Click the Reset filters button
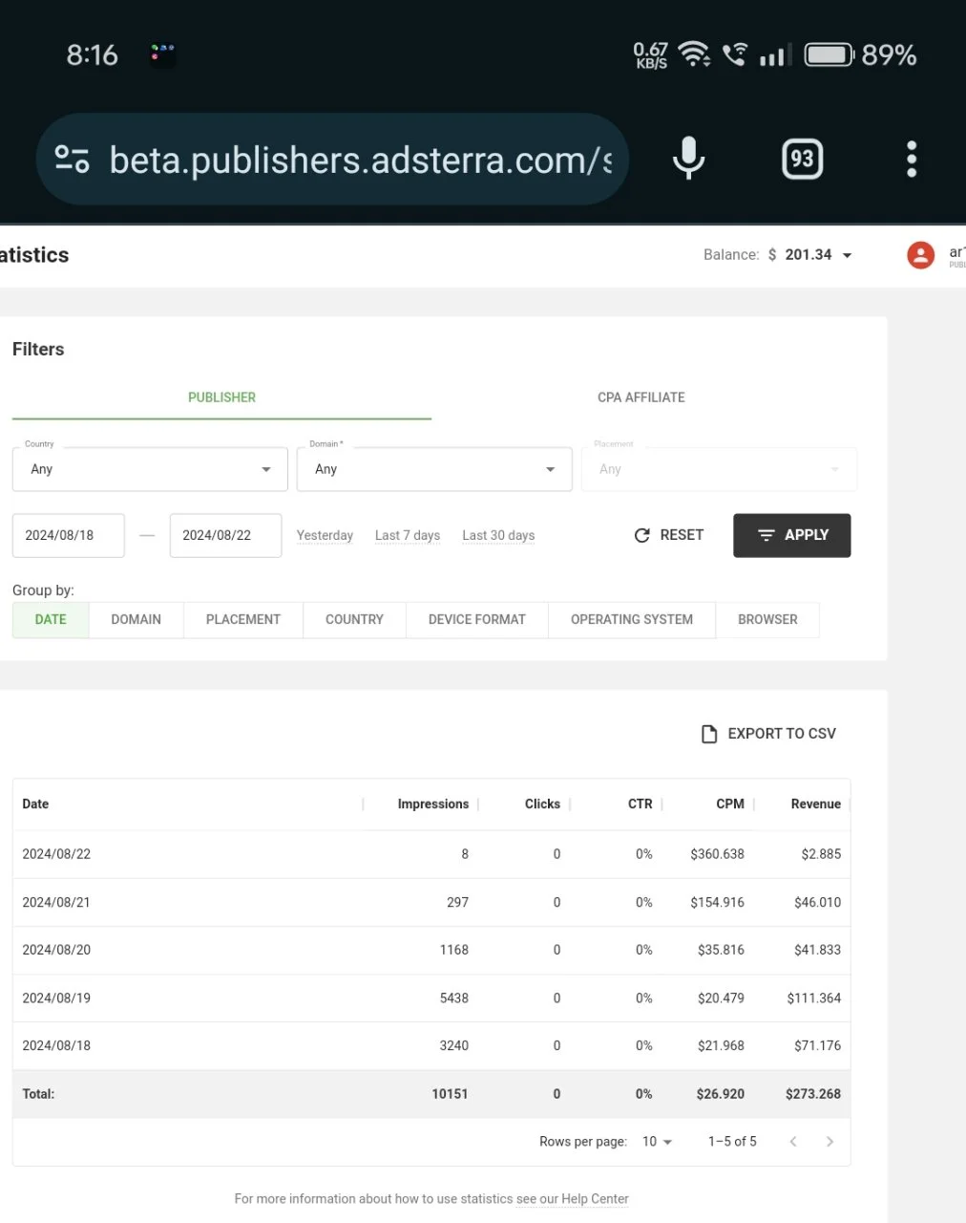 click(x=669, y=535)
